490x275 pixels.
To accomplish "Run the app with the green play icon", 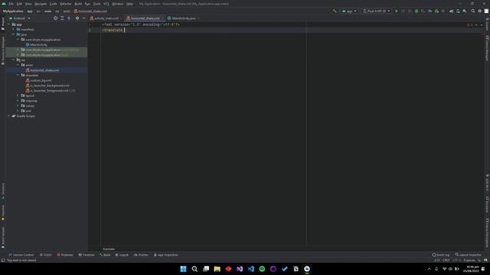I will pyautogui.click(x=397, y=11).
